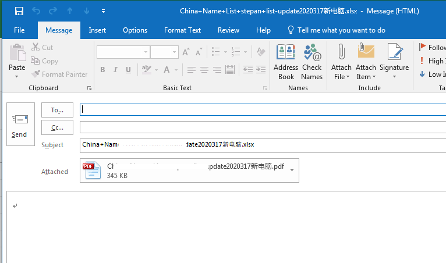This screenshot has height=263, width=446.
Task: Click the Paste clipboard icon
Action: point(17,52)
